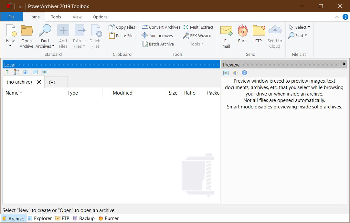Open the SFX Wizard
350x223 pixels.
(x=197, y=36)
